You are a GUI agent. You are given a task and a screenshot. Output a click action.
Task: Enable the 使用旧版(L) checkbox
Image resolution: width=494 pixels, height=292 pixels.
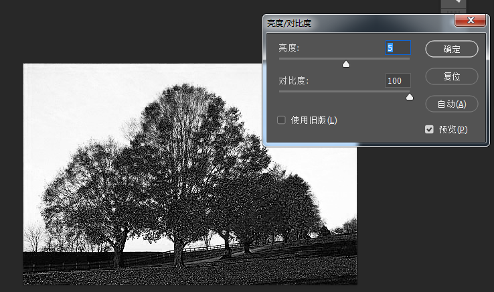[x=282, y=120]
